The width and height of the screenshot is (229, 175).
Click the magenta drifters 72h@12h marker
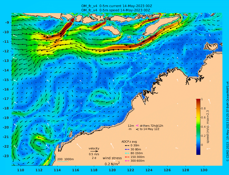[137, 125]
